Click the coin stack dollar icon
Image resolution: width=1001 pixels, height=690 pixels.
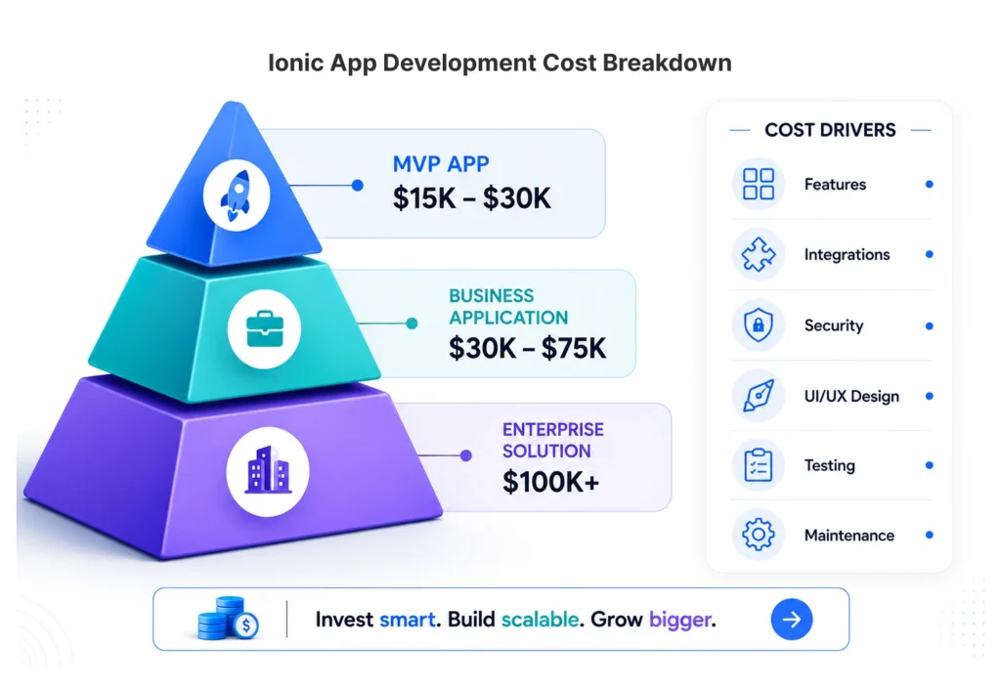point(229,618)
